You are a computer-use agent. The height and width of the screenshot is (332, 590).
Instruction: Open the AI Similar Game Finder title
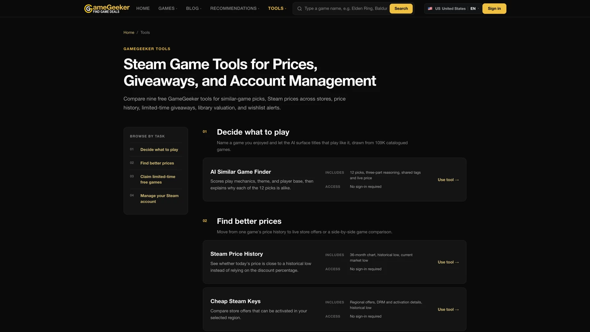click(241, 172)
